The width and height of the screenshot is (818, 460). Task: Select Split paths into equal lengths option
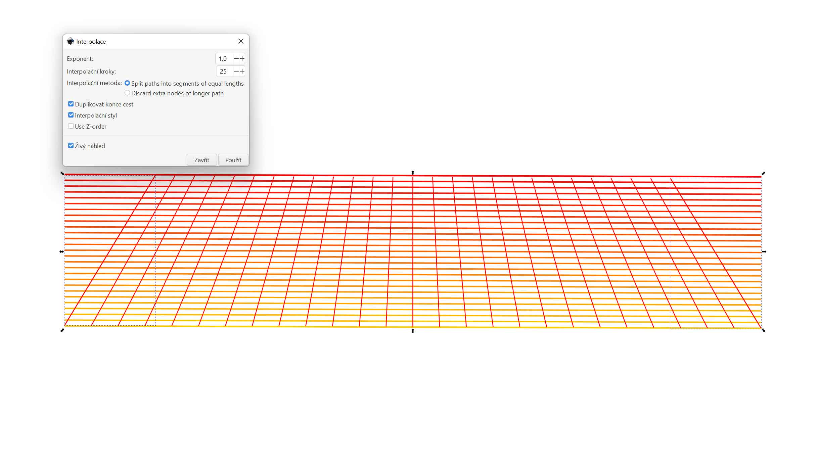[127, 83]
